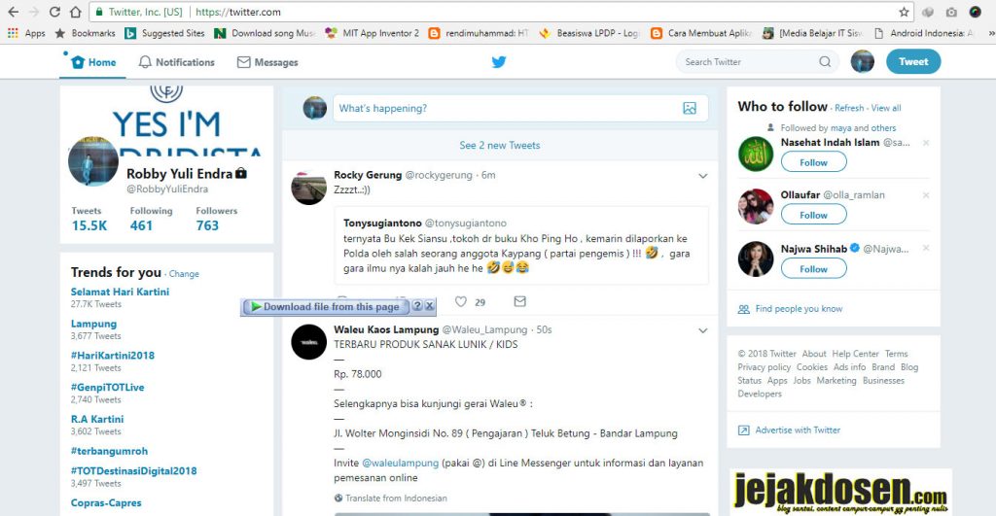
Task: Click See 2 new Tweets
Action: tap(500, 146)
